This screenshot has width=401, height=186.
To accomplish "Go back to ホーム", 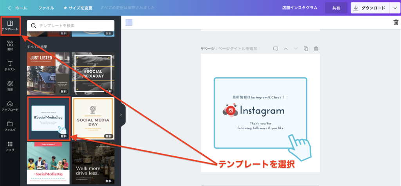I will [x=17, y=8].
